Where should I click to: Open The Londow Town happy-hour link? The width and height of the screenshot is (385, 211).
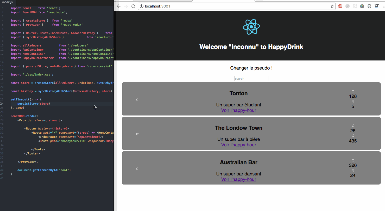click(239, 145)
